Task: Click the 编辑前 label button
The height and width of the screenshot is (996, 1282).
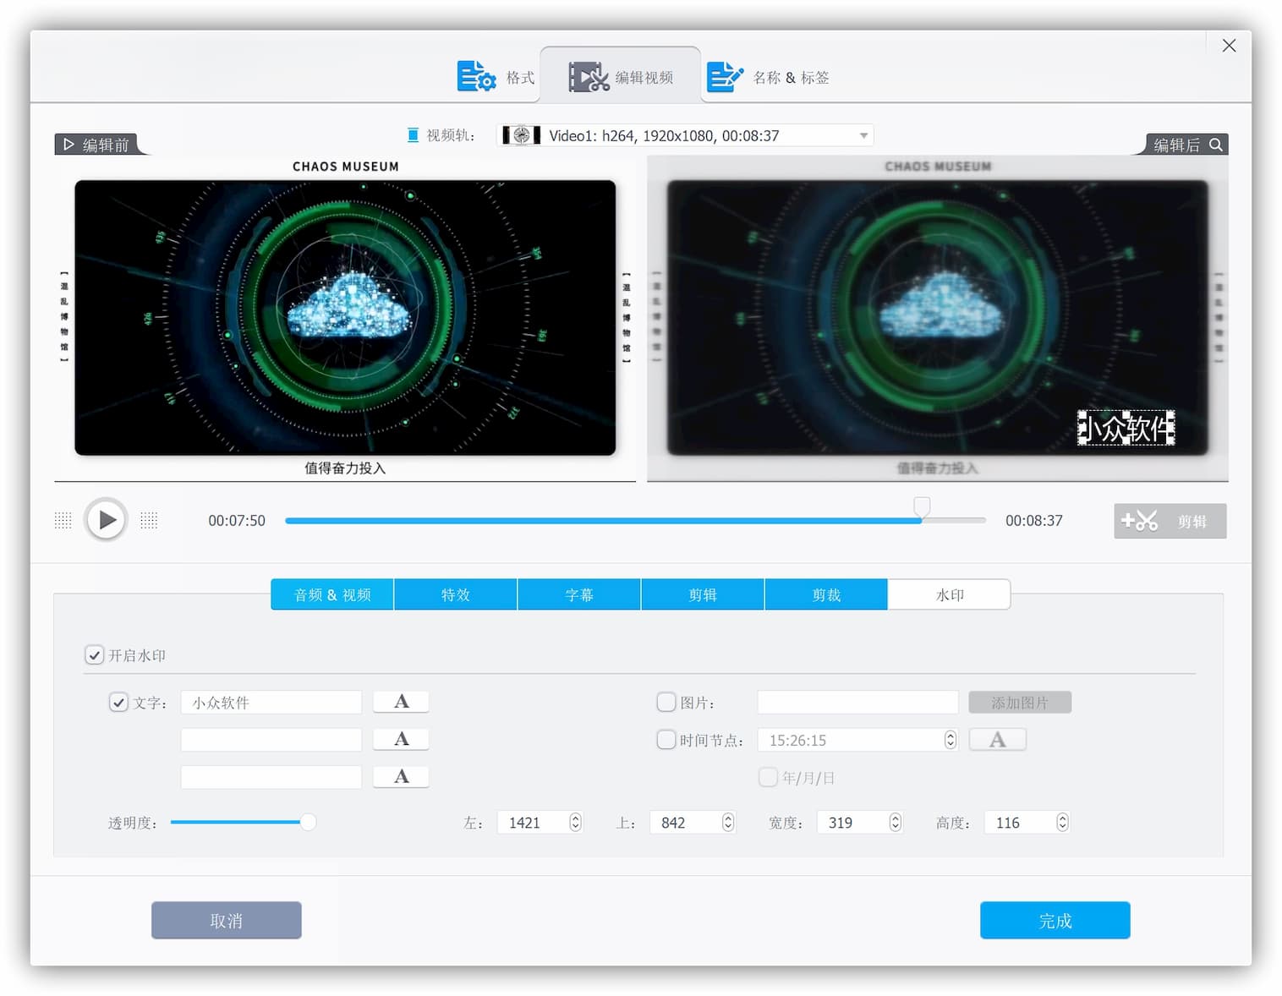Action: 97,145
